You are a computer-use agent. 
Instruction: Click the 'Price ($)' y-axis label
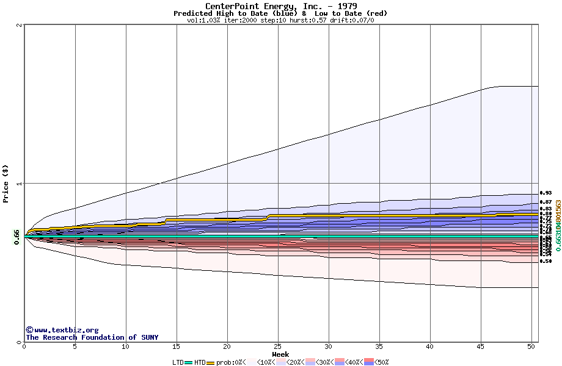coord(5,184)
